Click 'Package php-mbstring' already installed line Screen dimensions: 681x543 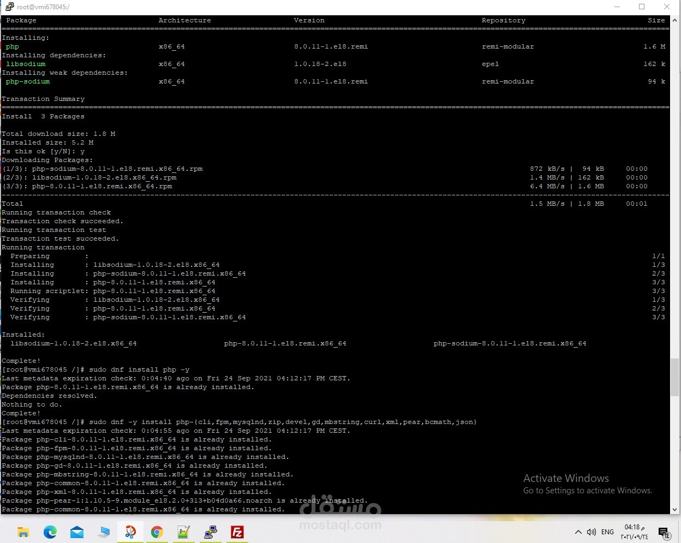[147, 474]
